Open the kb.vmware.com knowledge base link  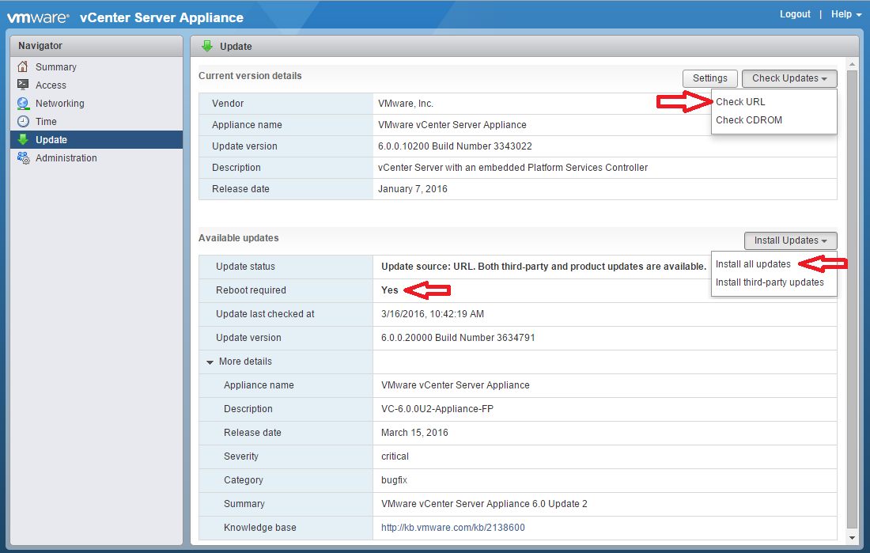[452, 528]
